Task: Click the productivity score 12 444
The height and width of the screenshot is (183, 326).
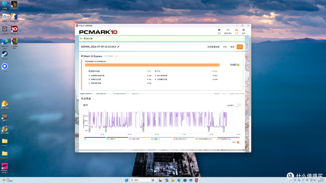Action: [x=214, y=71]
